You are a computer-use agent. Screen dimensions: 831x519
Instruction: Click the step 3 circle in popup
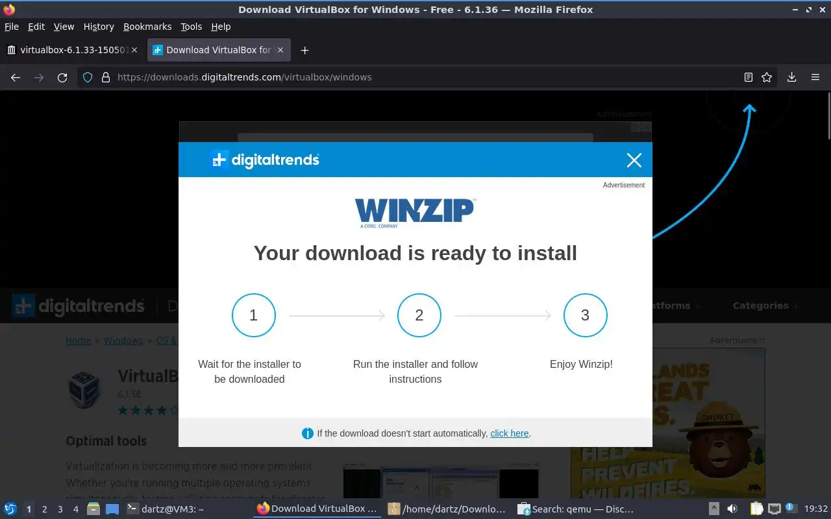585,315
